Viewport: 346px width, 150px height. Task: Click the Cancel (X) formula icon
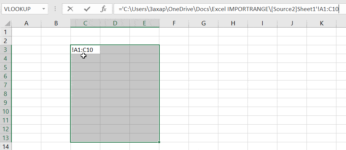point(70,8)
